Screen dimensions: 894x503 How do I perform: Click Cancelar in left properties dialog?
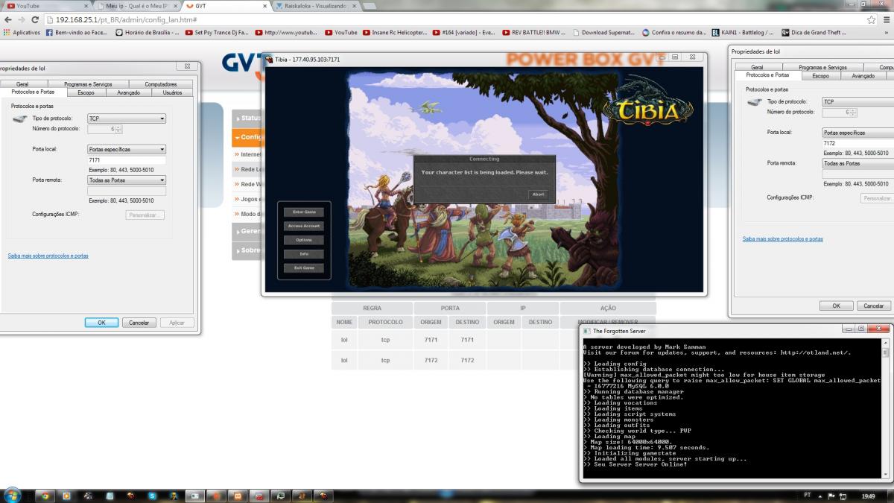pos(139,323)
